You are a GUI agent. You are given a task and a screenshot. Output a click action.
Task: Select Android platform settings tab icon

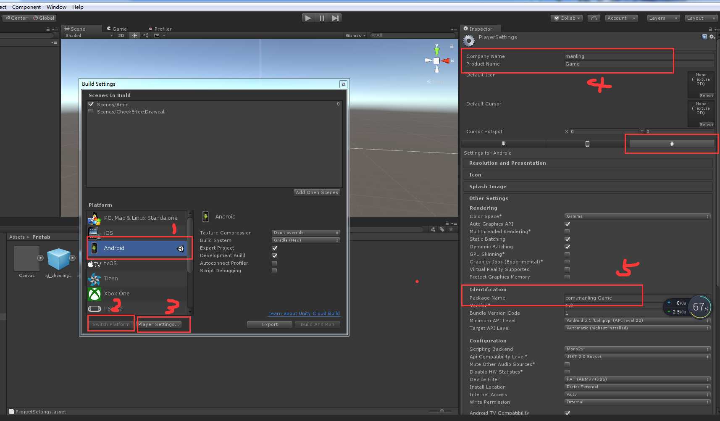(x=672, y=144)
